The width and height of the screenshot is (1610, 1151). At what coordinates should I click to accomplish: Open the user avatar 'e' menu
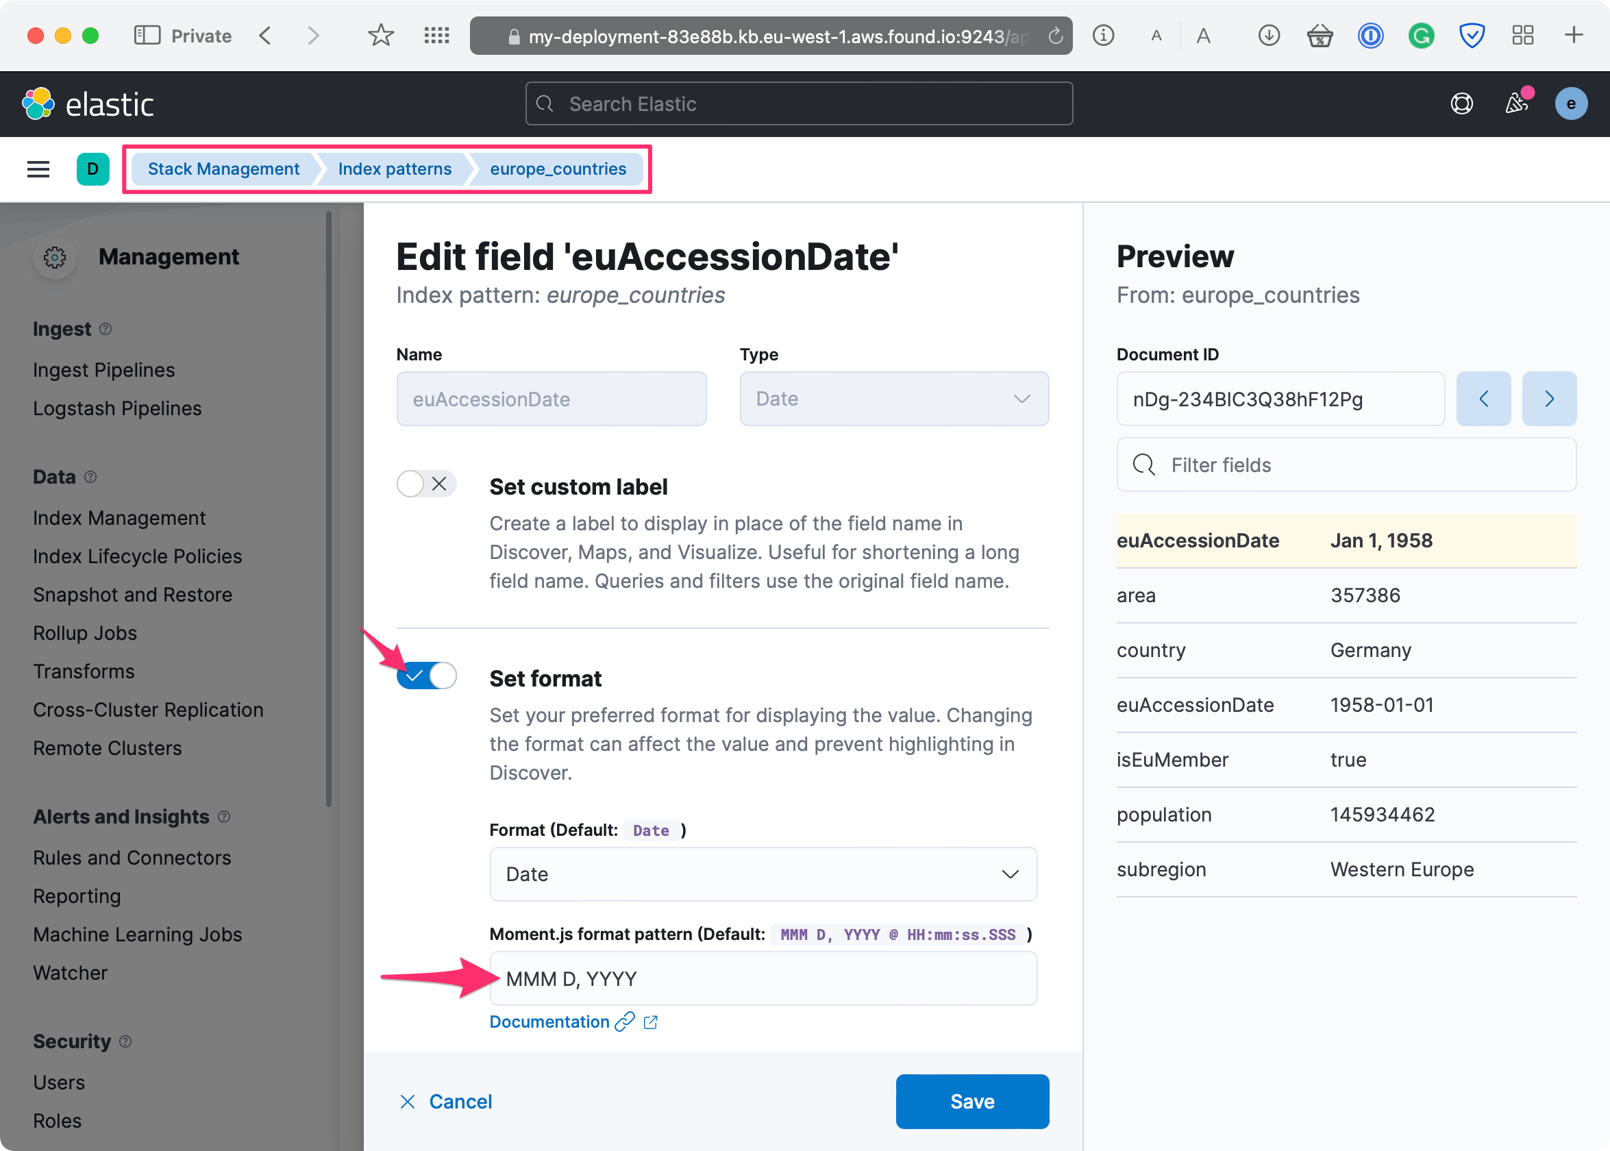point(1570,104)
